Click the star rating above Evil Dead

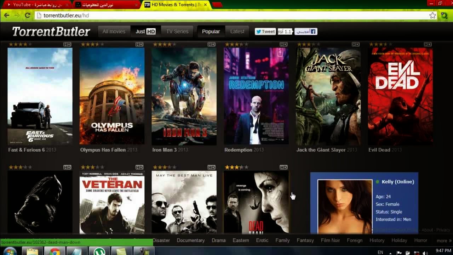tap(381, 44)
